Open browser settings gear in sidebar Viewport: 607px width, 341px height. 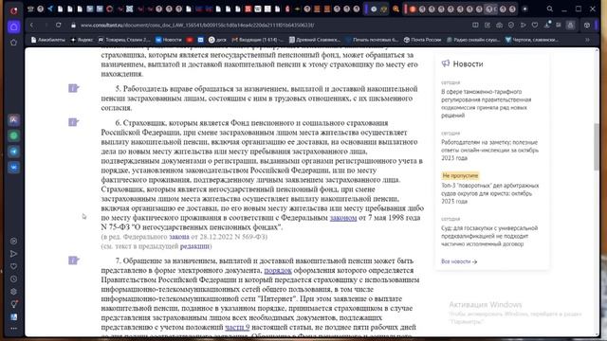[13, 292]
